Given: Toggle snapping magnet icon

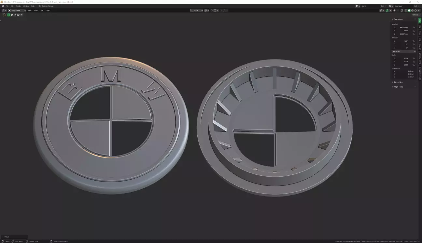Looking at the screenshot, I should click(x=211, y=10).
